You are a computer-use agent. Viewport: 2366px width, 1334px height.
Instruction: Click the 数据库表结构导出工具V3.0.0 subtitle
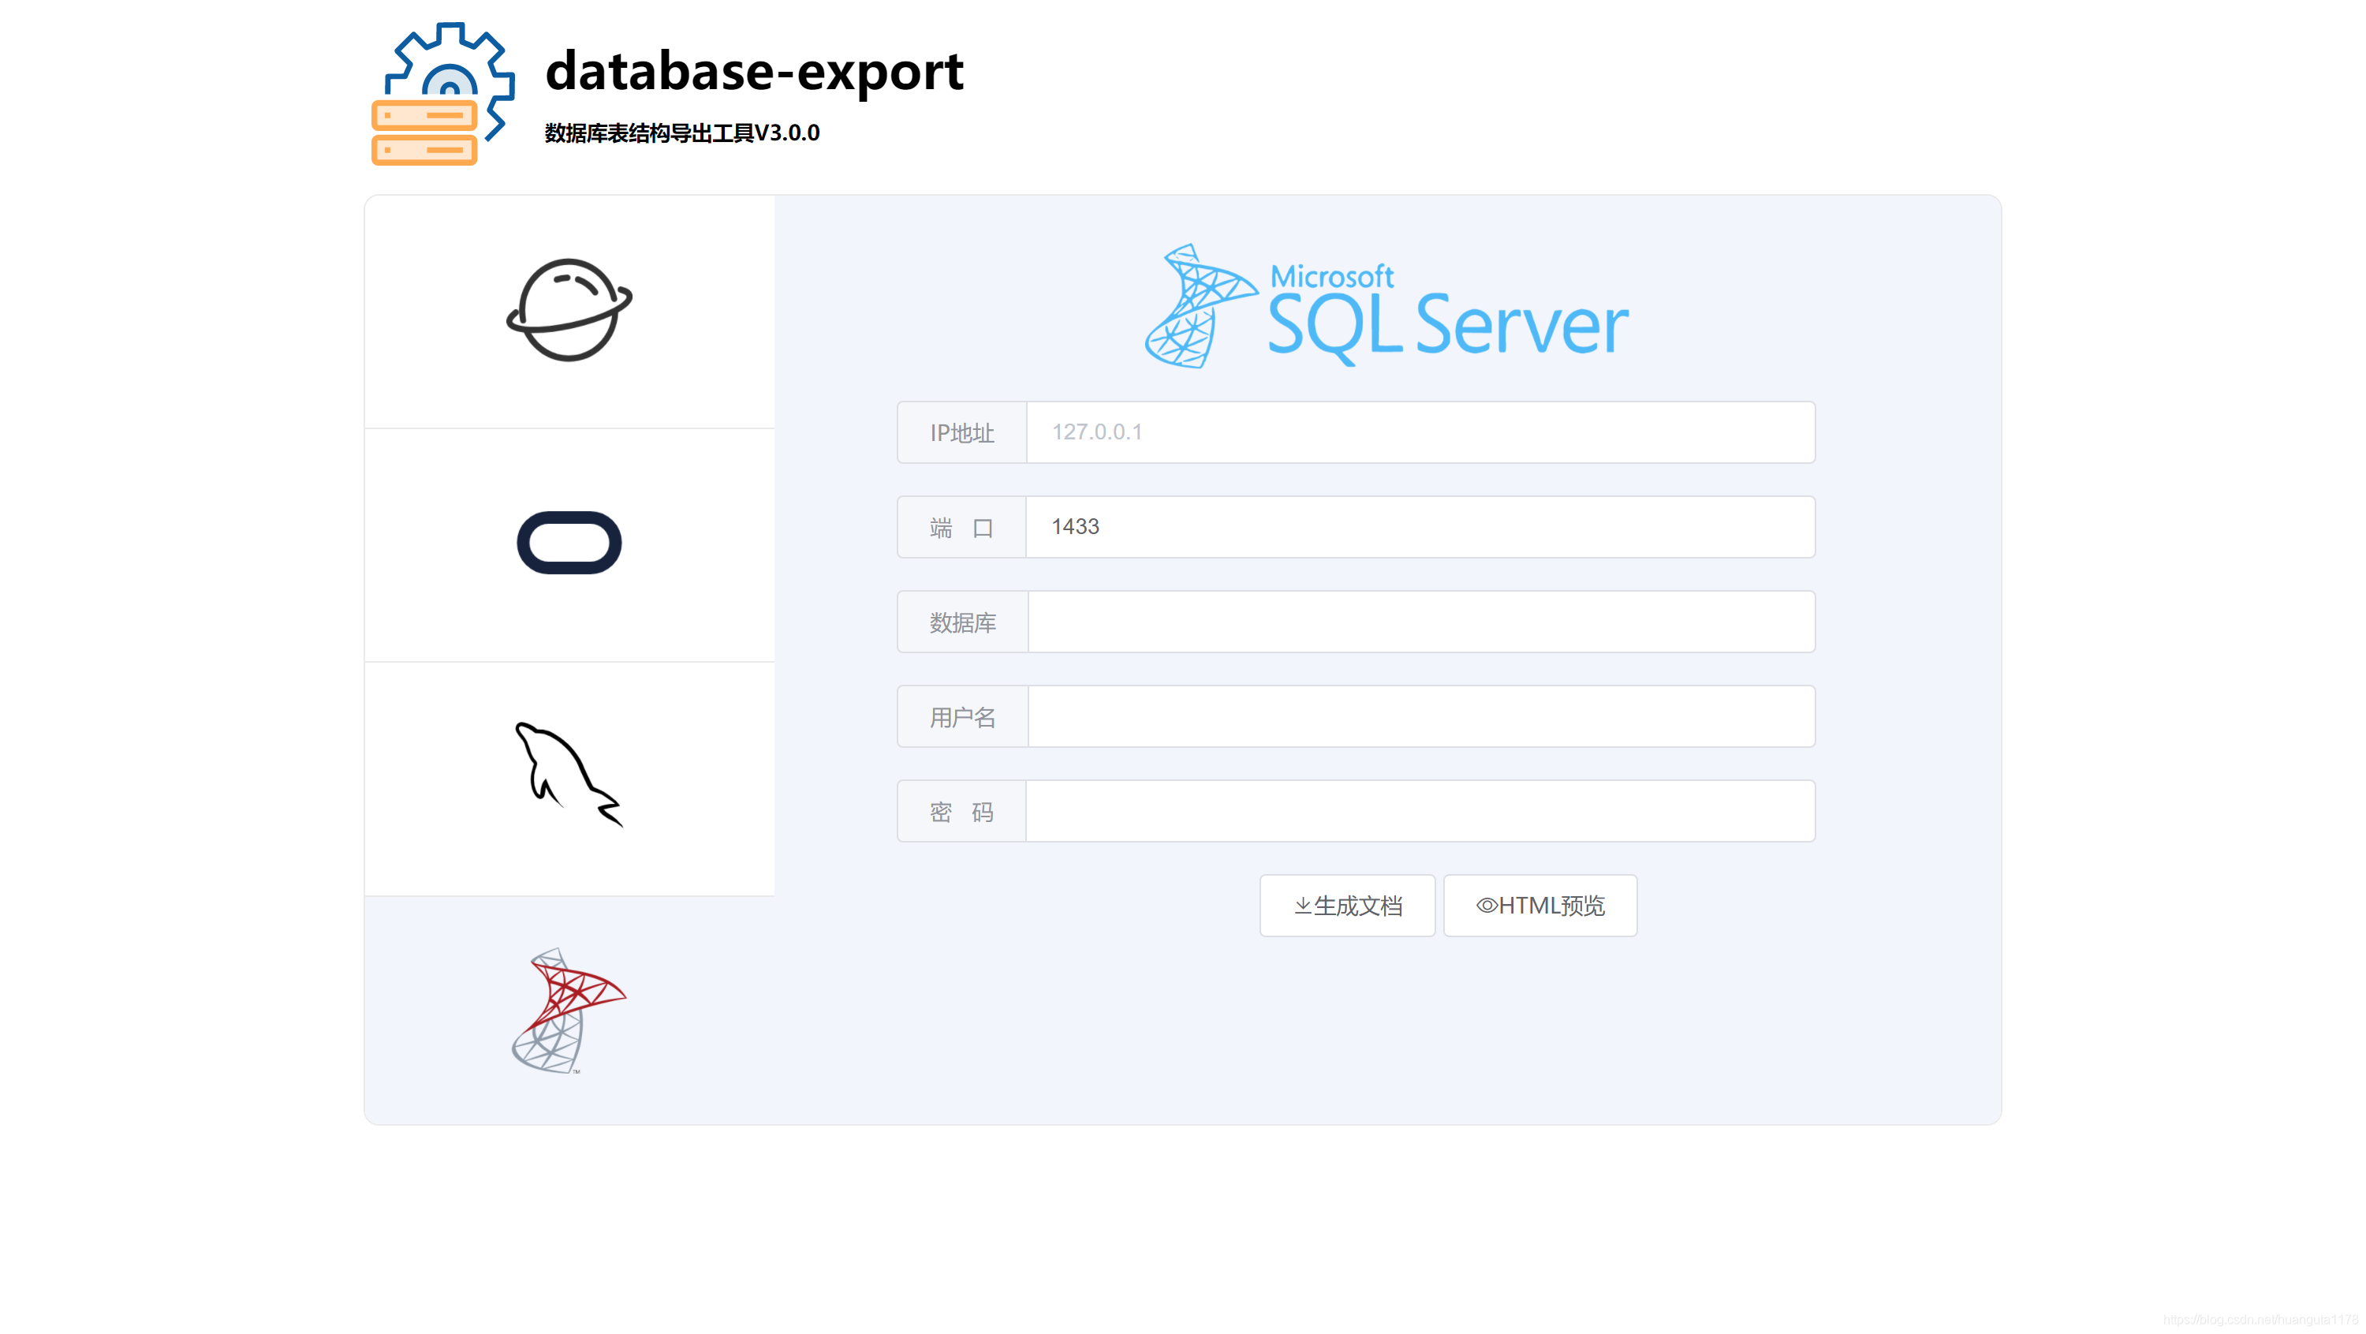[x=682, y=133]
